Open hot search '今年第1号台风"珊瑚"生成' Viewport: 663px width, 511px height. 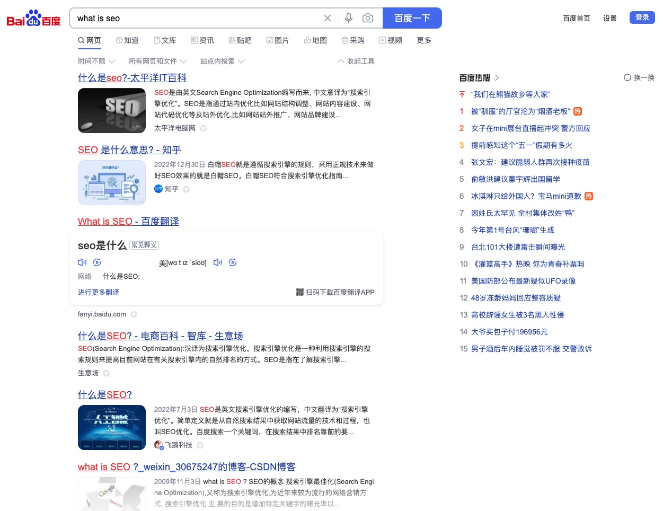(x=512, y=230)
